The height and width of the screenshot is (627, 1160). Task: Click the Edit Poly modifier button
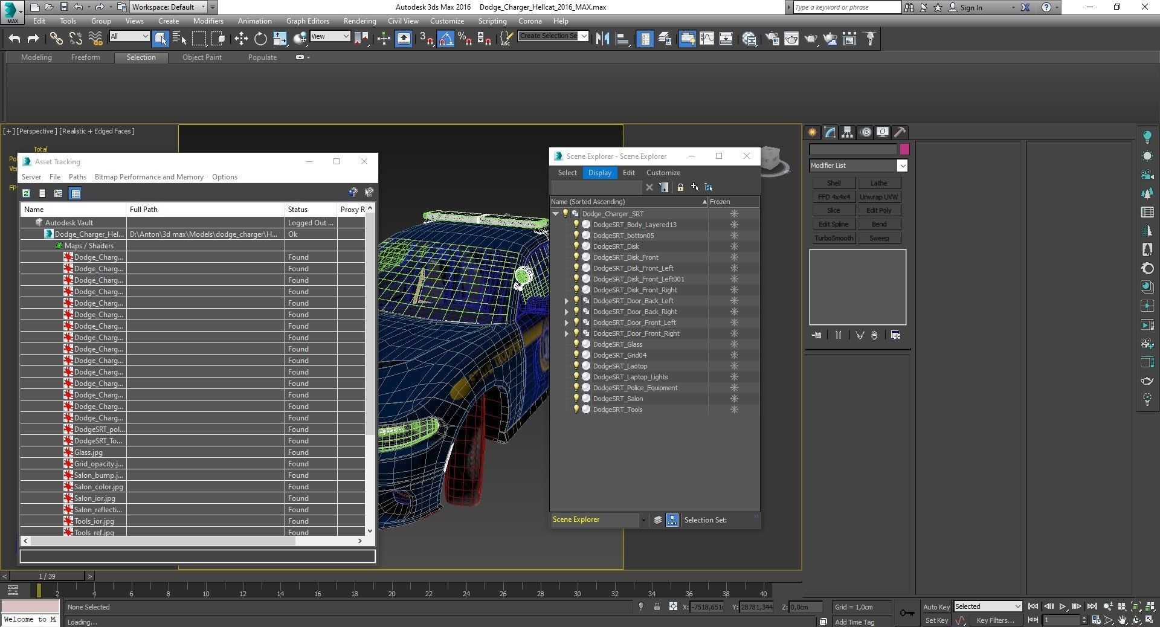click(x=879, y=211)
